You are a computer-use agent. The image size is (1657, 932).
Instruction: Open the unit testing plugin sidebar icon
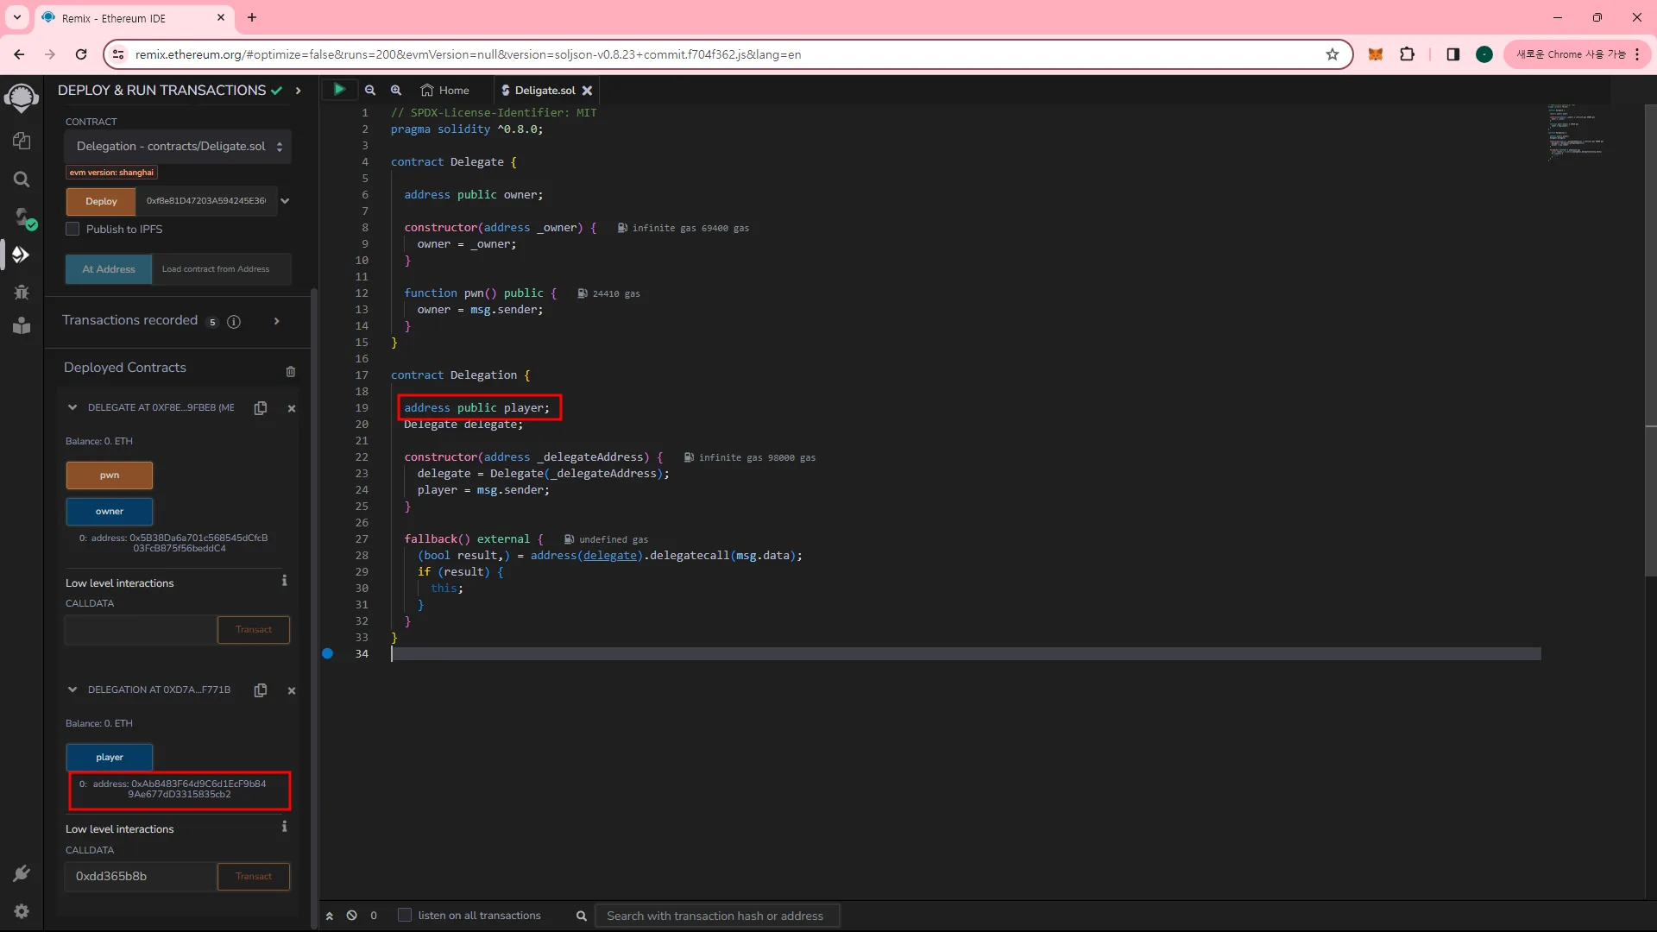coord(22,325)
